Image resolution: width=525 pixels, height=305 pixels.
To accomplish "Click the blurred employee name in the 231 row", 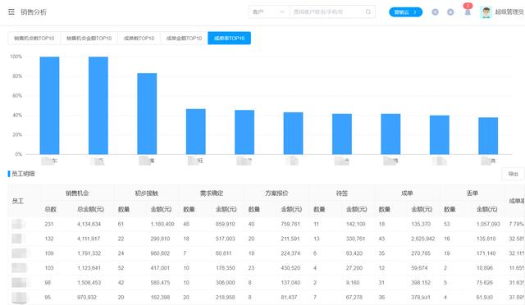I will (18, 224).
